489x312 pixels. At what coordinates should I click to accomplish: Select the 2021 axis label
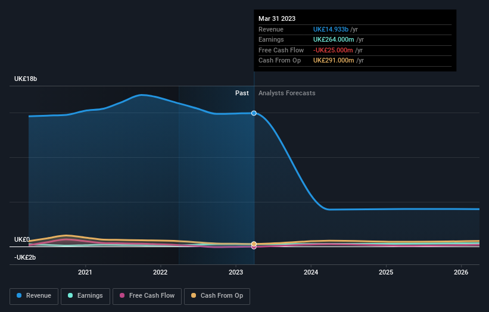tap(85, 273)
